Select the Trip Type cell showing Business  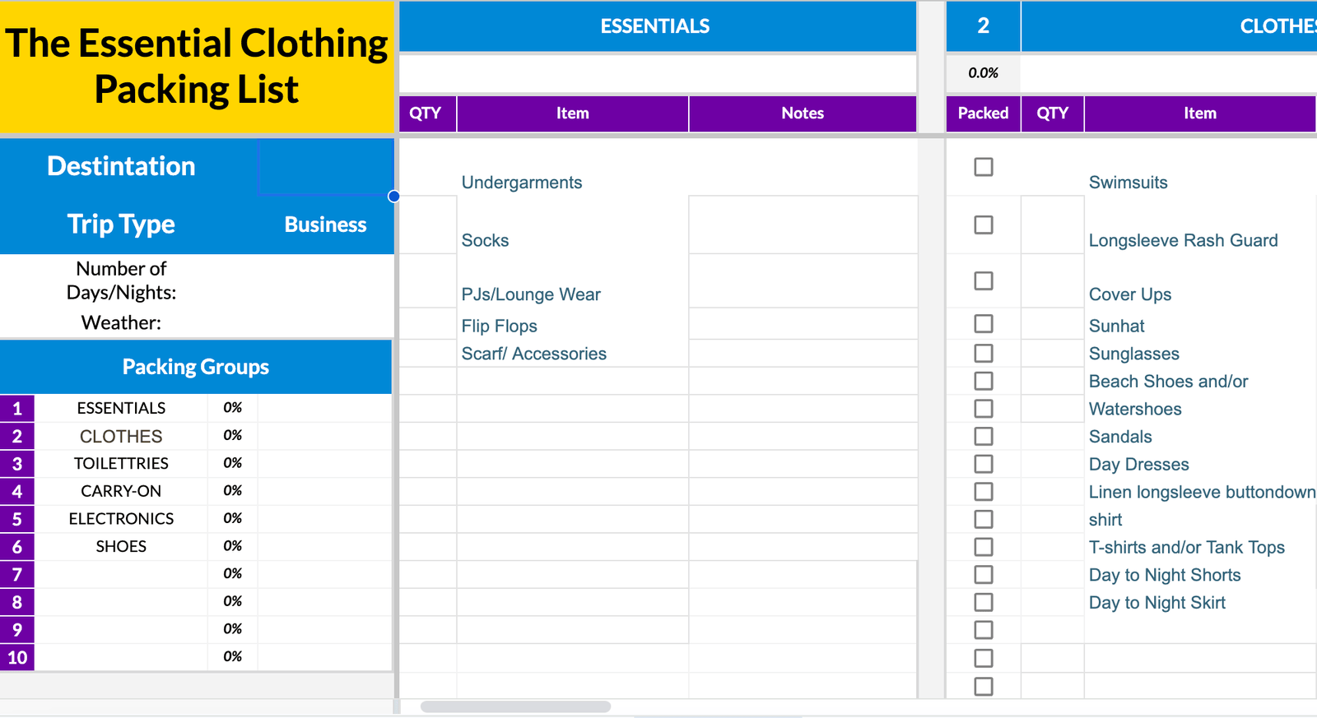pos(325,225)
